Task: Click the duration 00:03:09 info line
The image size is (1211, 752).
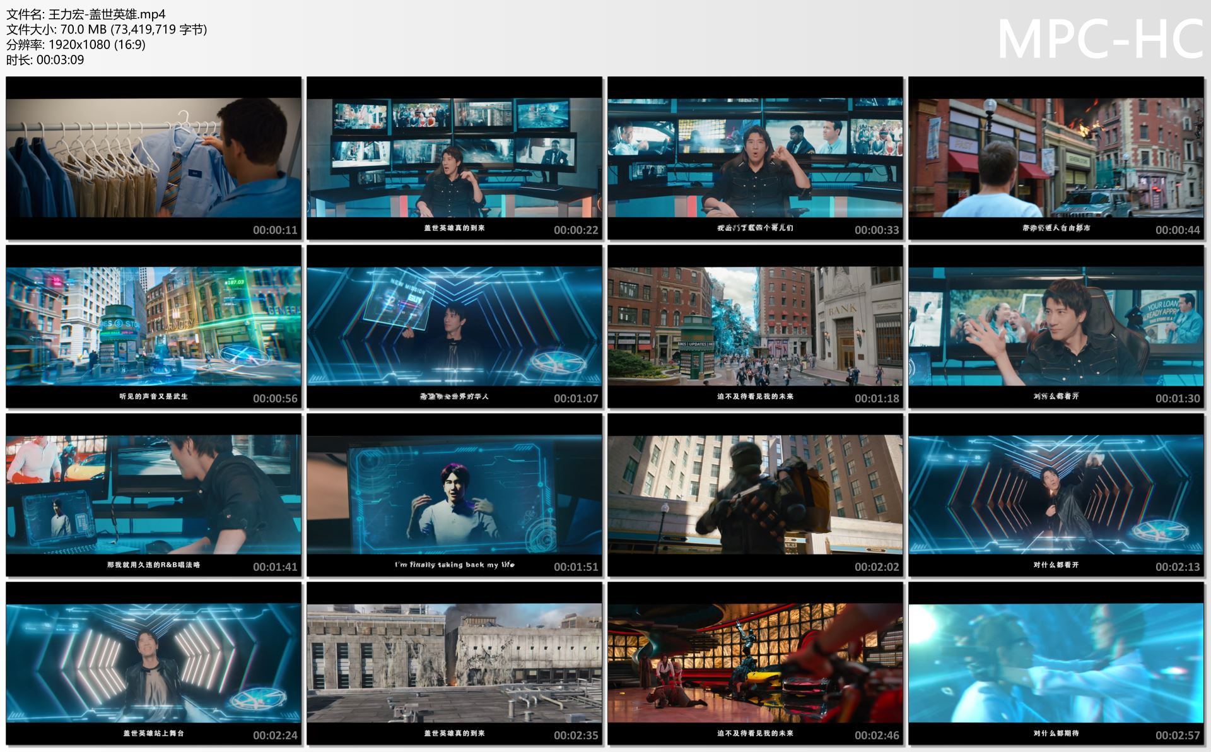Action: pyautogui.click(x=45, y=60)
